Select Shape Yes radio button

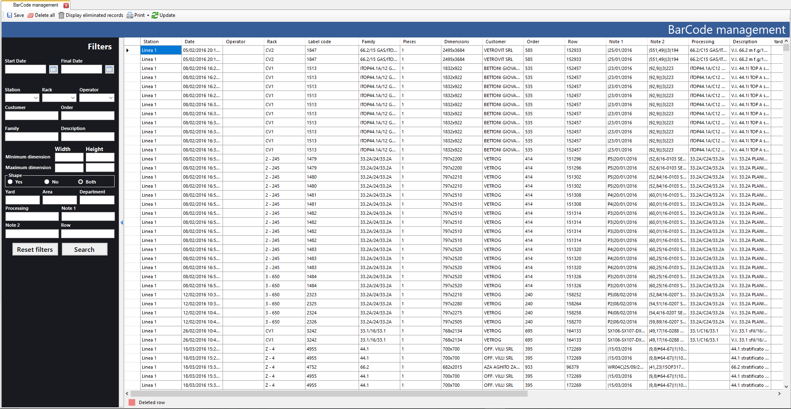(x=10, y=182)
